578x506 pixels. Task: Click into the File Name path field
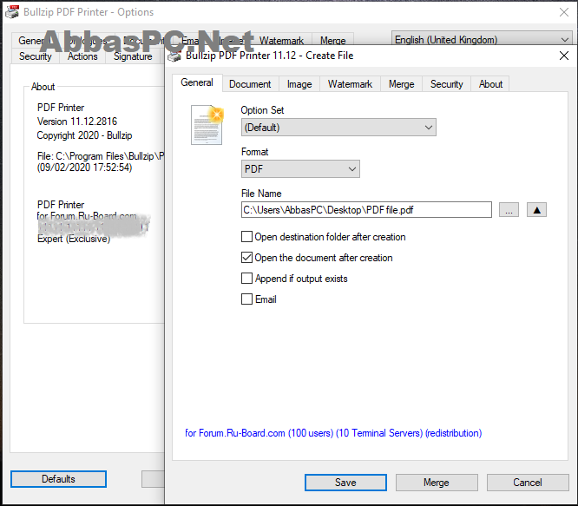(x=366, y=210)
